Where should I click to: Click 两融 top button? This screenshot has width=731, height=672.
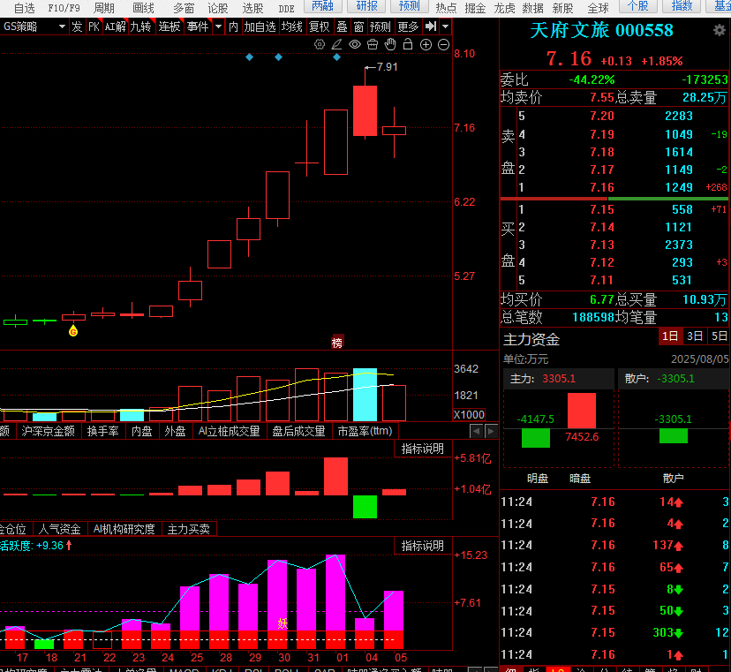[x=322, y=5]
